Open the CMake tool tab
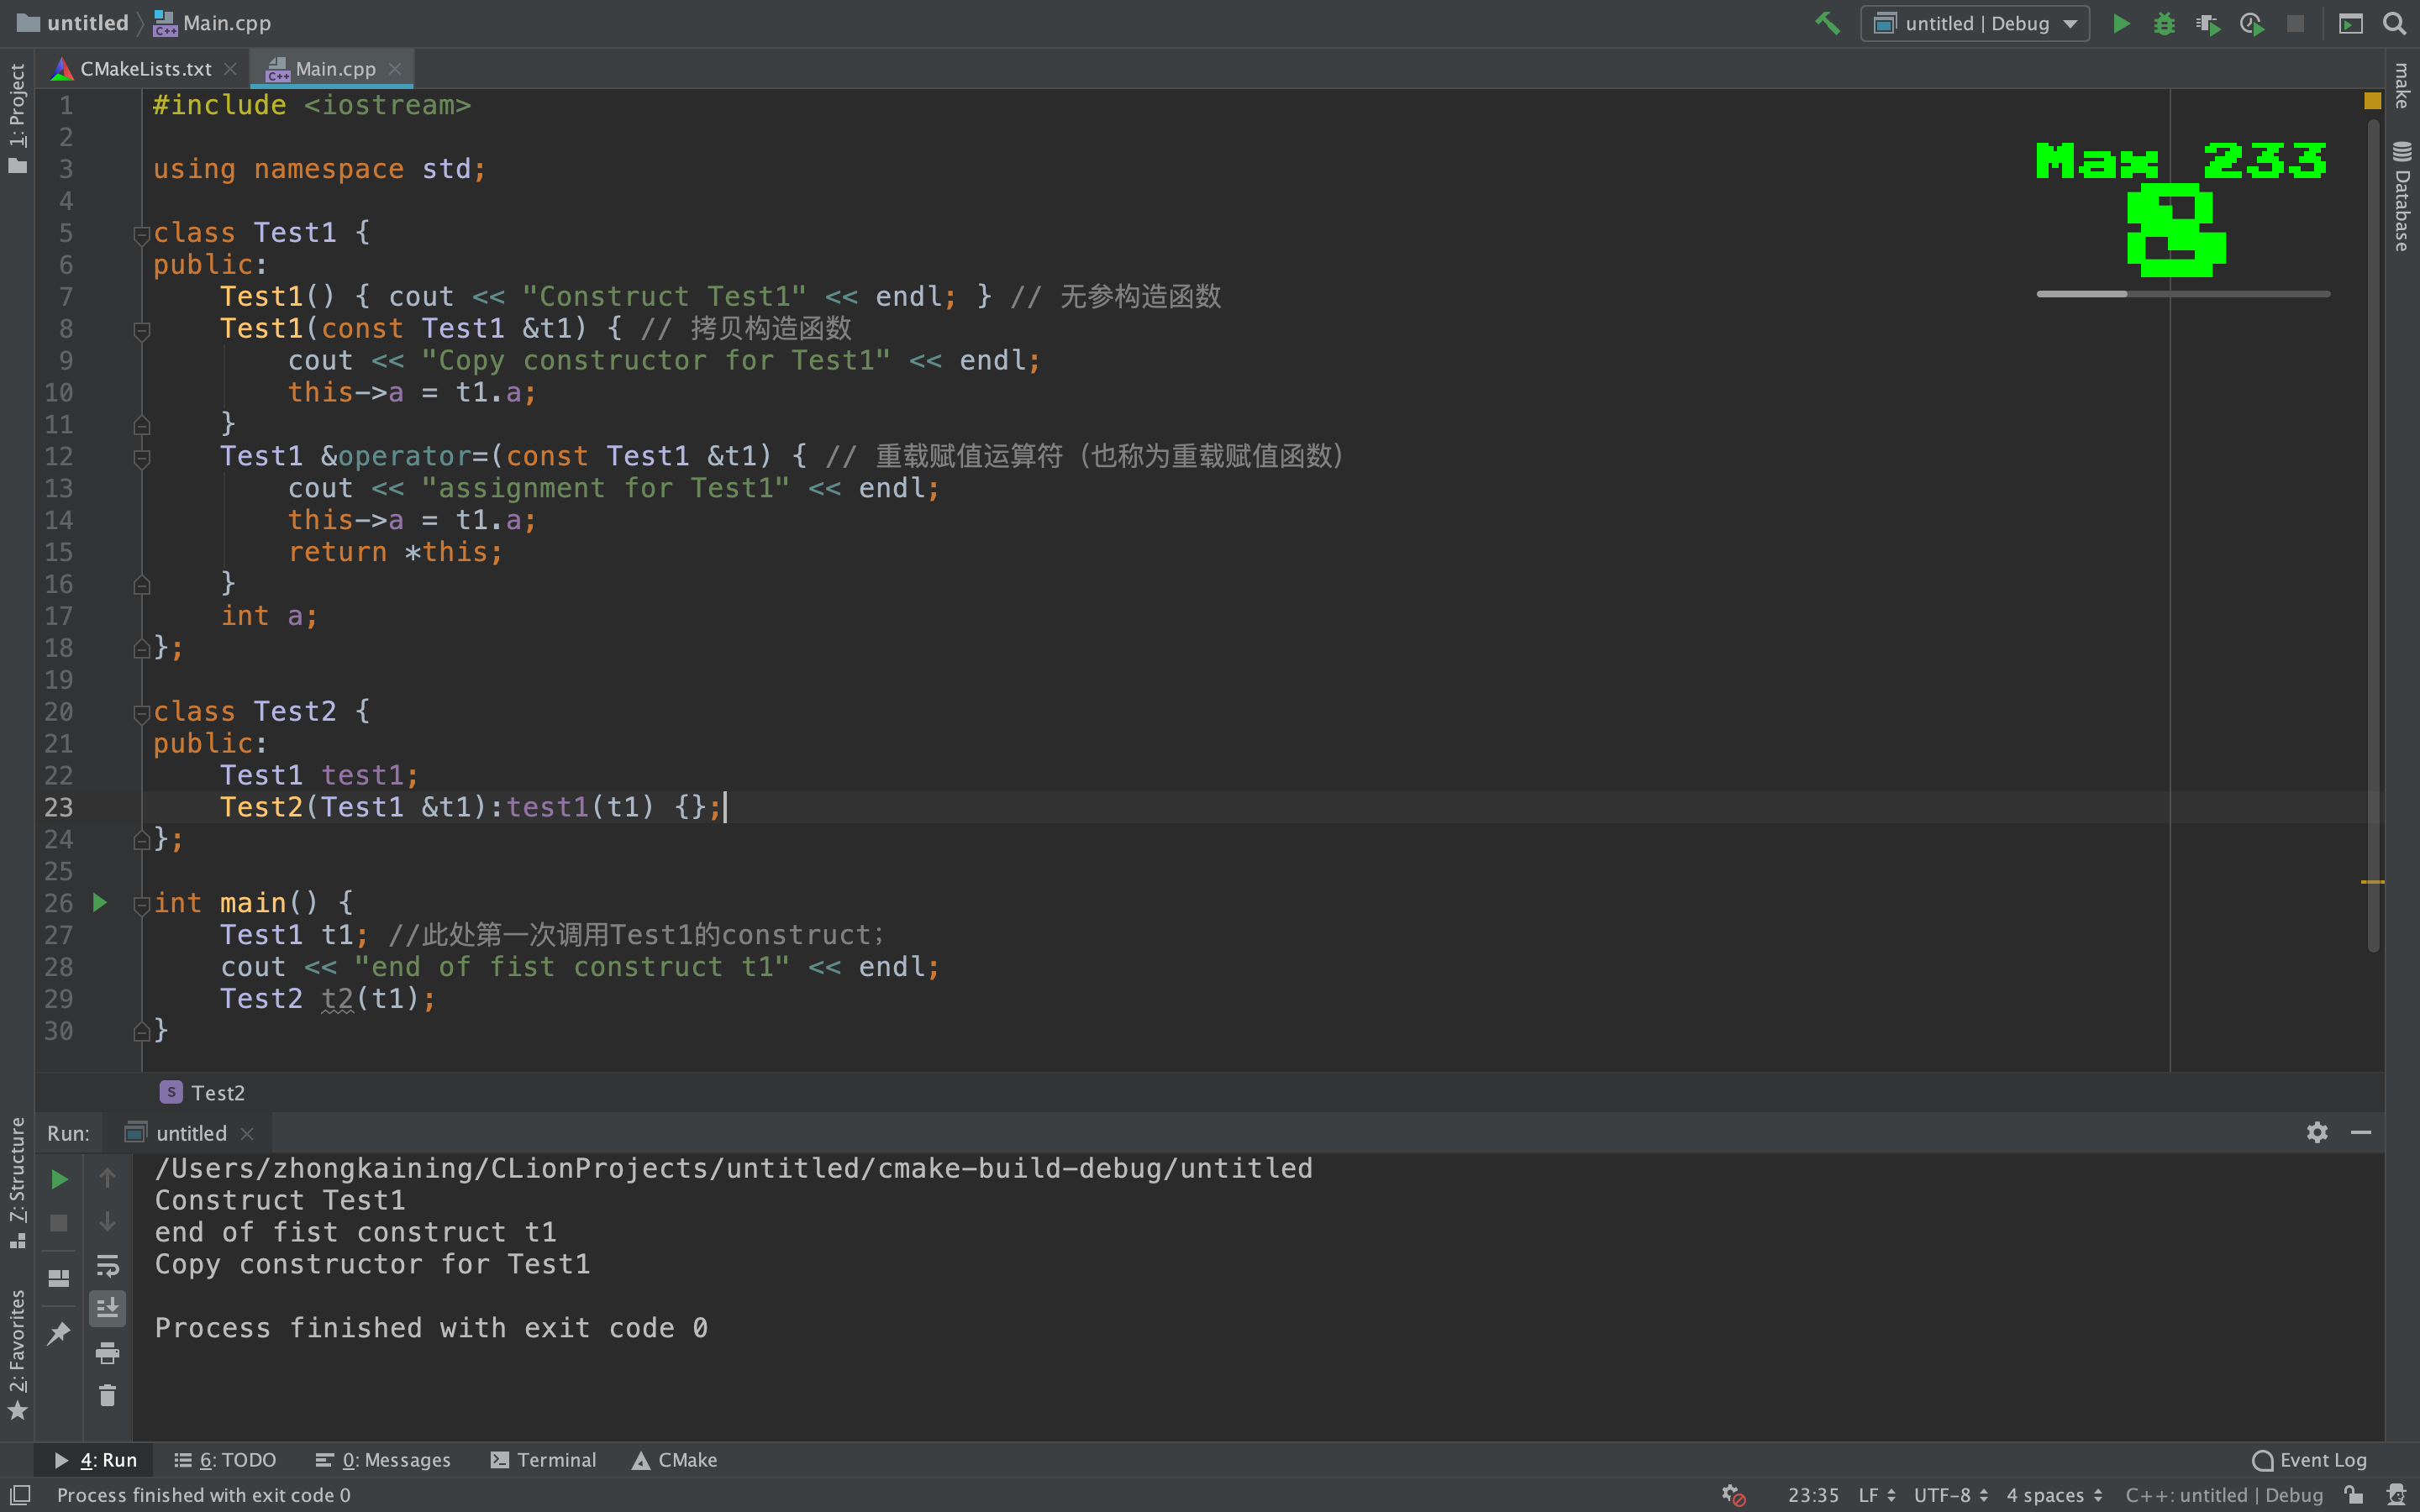 click(675, 1460)
